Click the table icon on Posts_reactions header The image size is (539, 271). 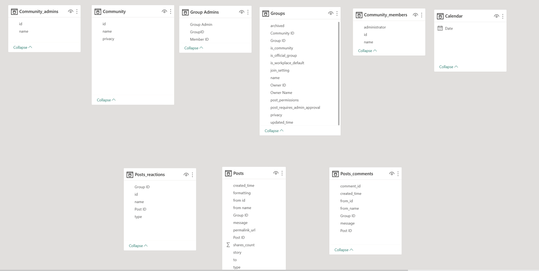pyautogui.click(x=130, y=175)
